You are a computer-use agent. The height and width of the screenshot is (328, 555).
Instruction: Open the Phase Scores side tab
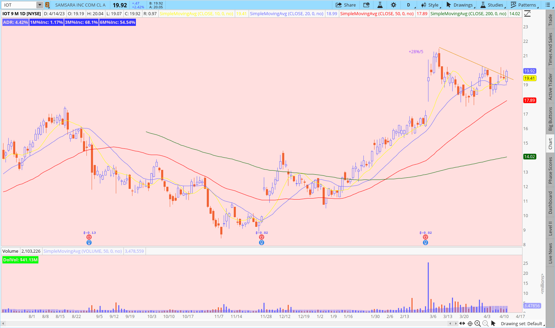551,170
